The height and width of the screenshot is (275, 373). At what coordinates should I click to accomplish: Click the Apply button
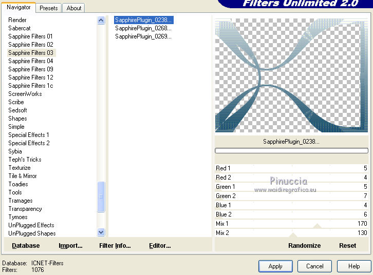tap(275, 266)
